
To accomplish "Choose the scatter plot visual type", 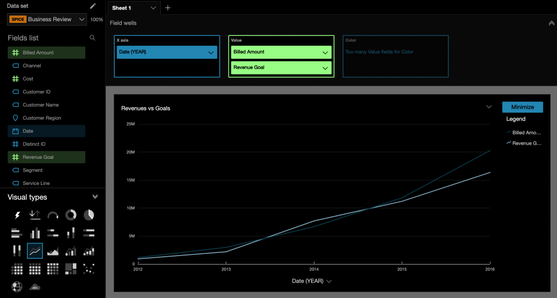I will click(x=89, y=269).
